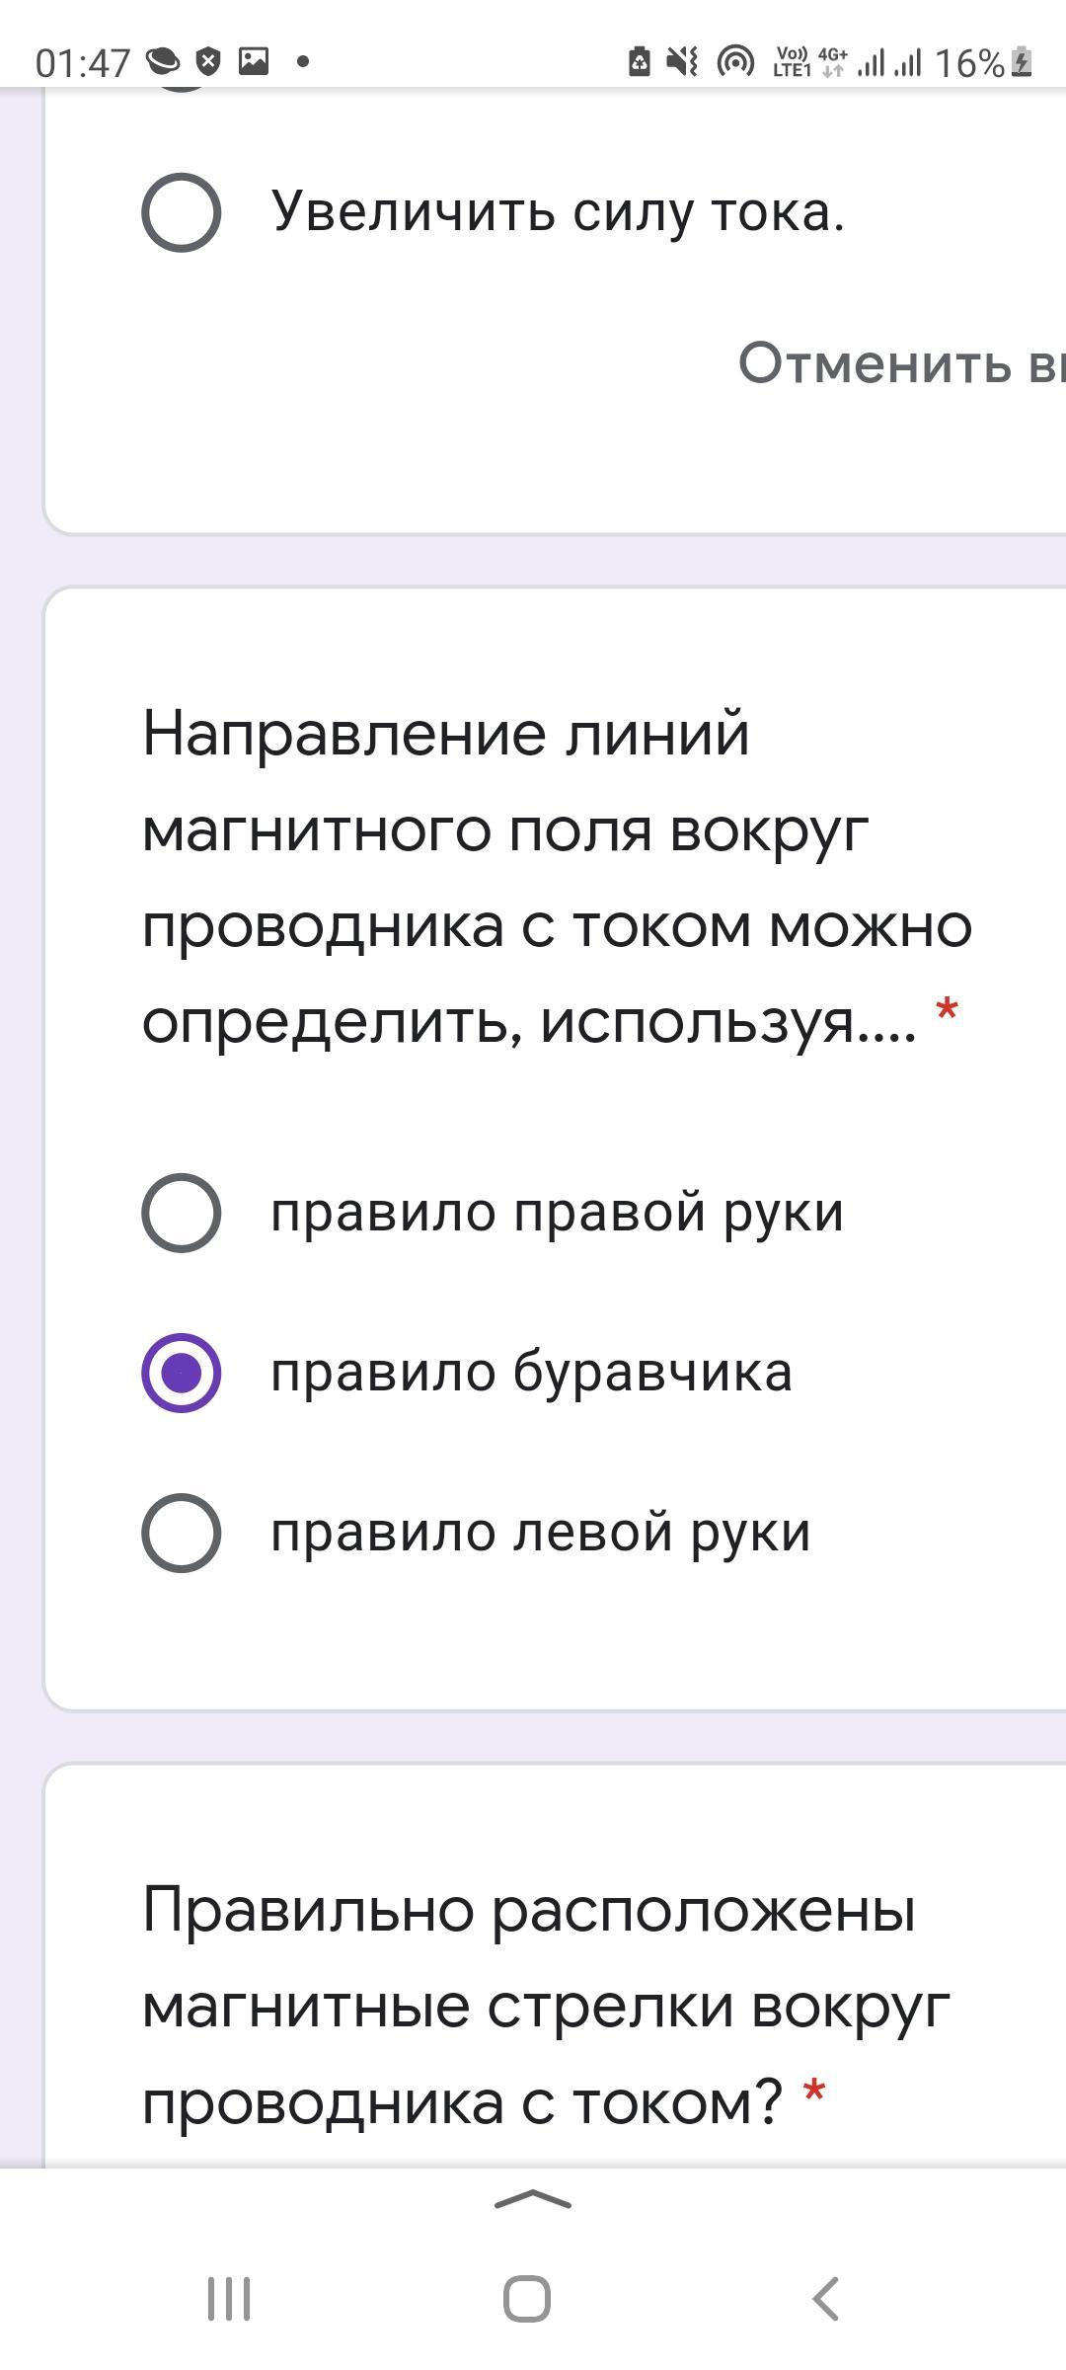Image resolution: width=1066 pixels, height=2370 pixels.
Task: Tap the clock showing 01:47
Action: click(82, 63)
